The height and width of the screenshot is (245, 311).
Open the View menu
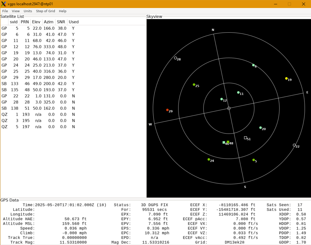16,11
